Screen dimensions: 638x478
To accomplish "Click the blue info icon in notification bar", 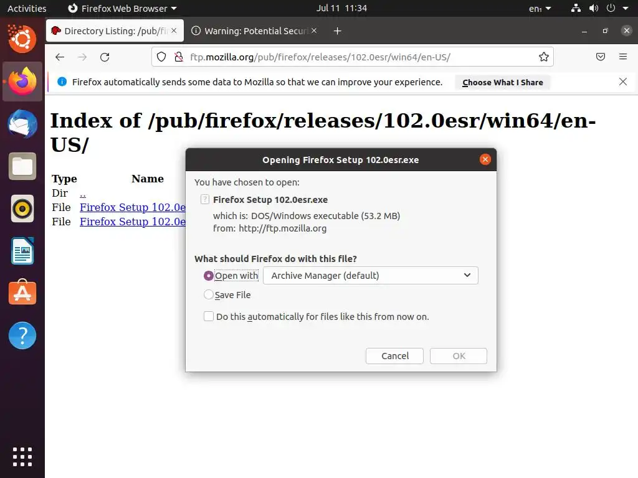I will point(62,82).
